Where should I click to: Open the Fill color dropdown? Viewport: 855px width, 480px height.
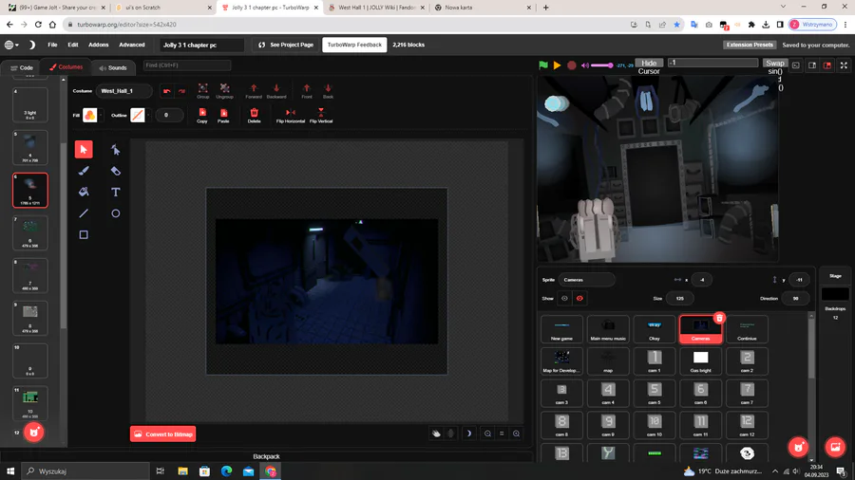101,115
